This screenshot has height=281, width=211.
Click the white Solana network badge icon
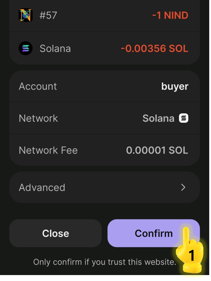(183, 118)
